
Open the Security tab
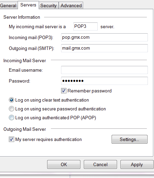(x=49, y=5)
